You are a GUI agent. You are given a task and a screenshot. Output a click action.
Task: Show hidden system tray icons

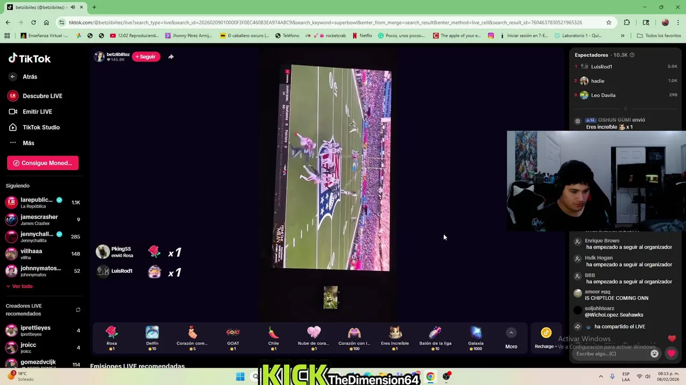click(601, 376)
